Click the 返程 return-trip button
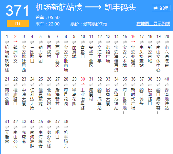This screenshot has height=154, width=173. click(161, 8)
